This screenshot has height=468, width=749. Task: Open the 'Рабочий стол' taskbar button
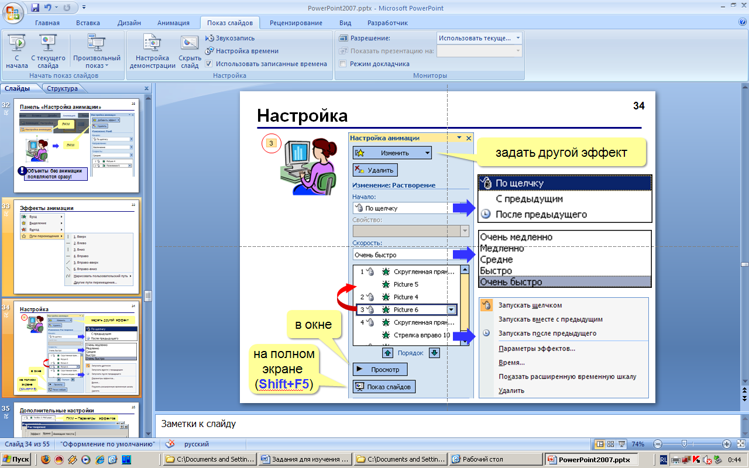pos(495,459)
